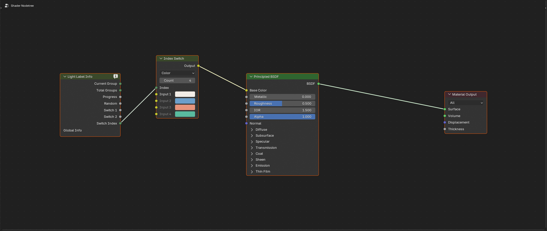Click the Displacement input socket
Image resolution: width=547 pixels, height=231 pixels.
tap(445, 122)
